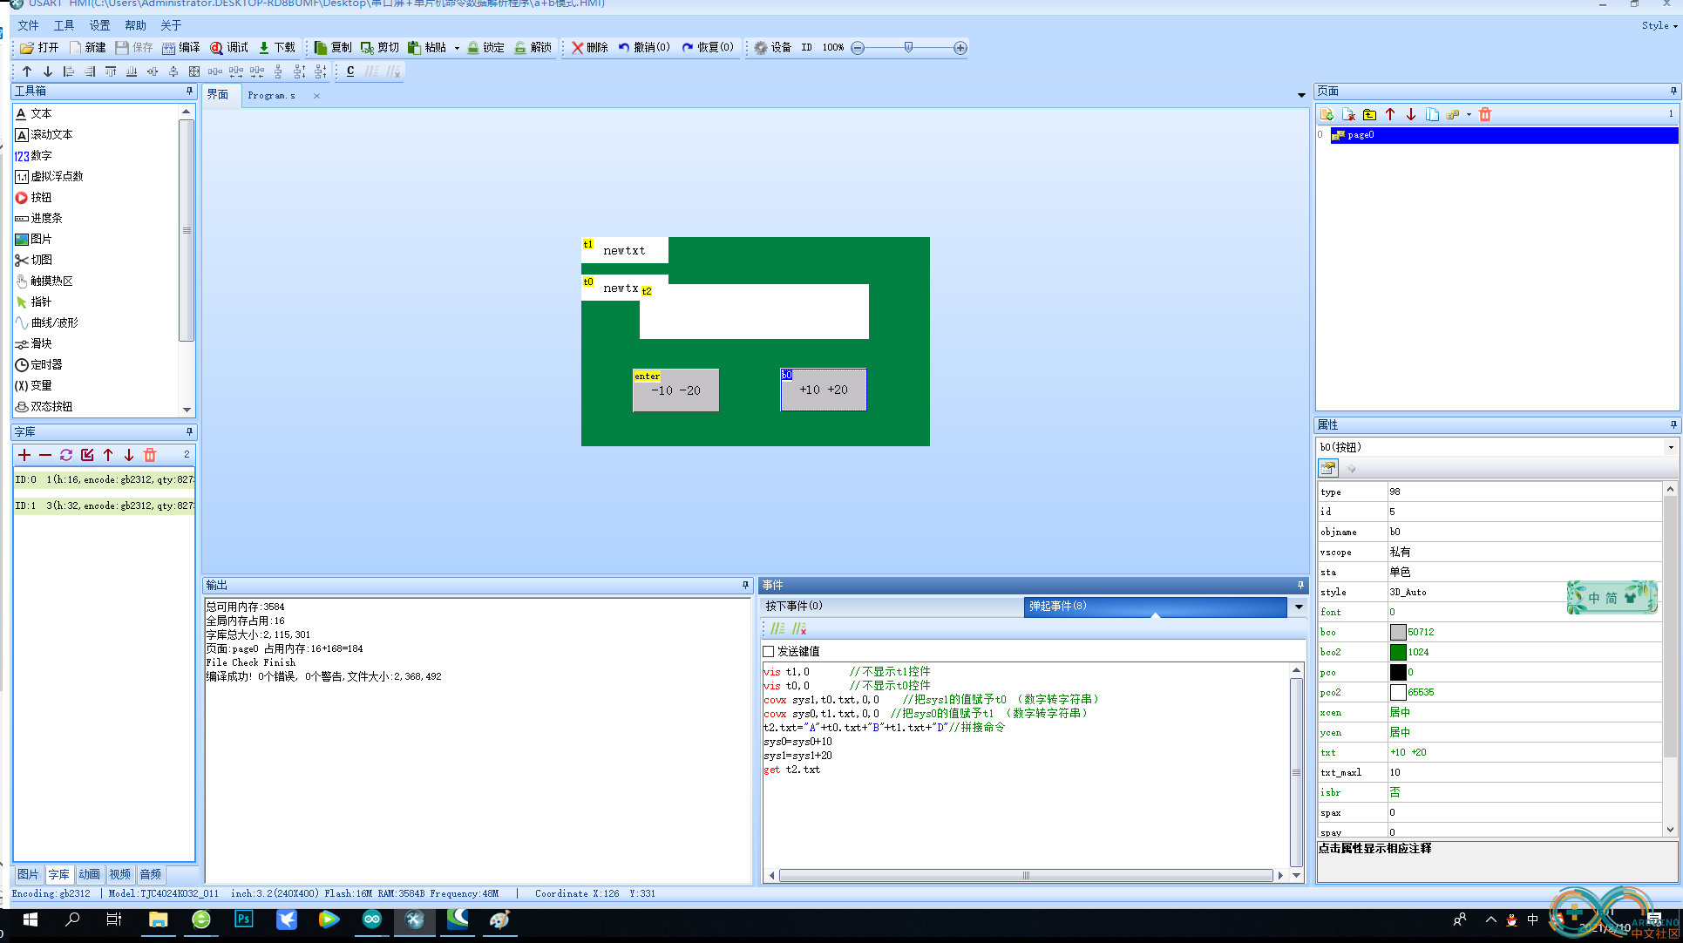Click the 剪切 (Cut) toolbar button

coord(380,48)
